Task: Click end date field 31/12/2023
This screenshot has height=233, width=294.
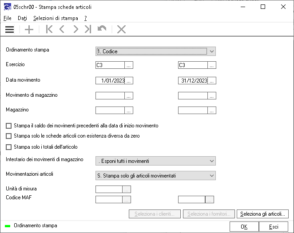Action: (x=193, y=80)
